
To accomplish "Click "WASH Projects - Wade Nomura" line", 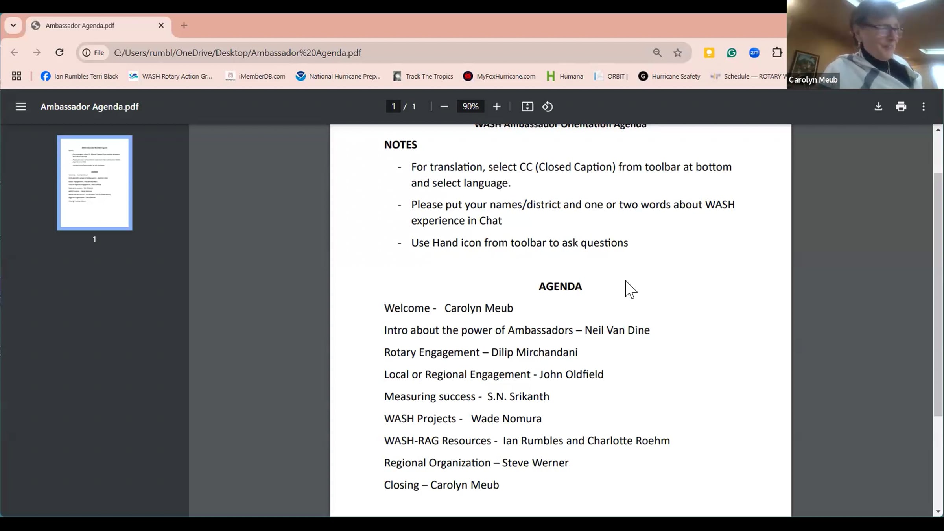I will 463,419.
